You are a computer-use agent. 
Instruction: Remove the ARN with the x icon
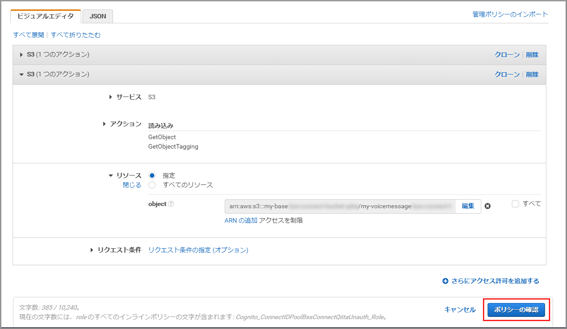tap(488, 206)
